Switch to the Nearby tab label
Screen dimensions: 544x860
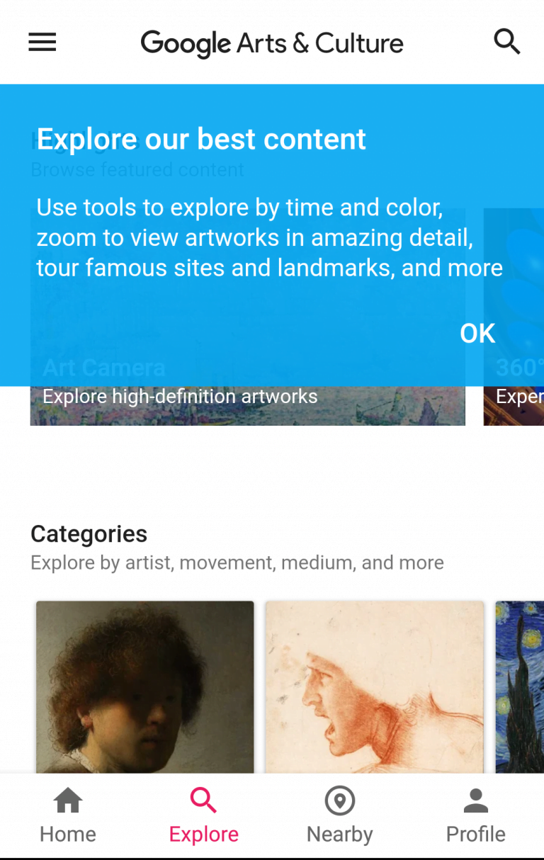pyautogui.click(x=340, y=834)
